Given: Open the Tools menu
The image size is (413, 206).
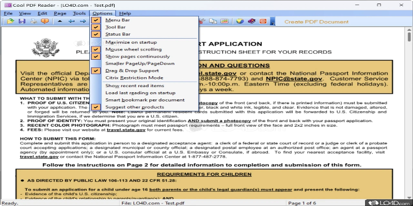Looking at the screenshot, I should (80, 12).
